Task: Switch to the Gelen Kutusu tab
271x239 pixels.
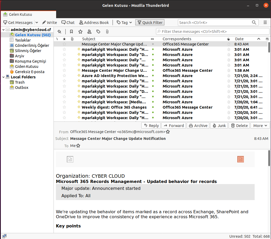Action: tap(28, 14)
